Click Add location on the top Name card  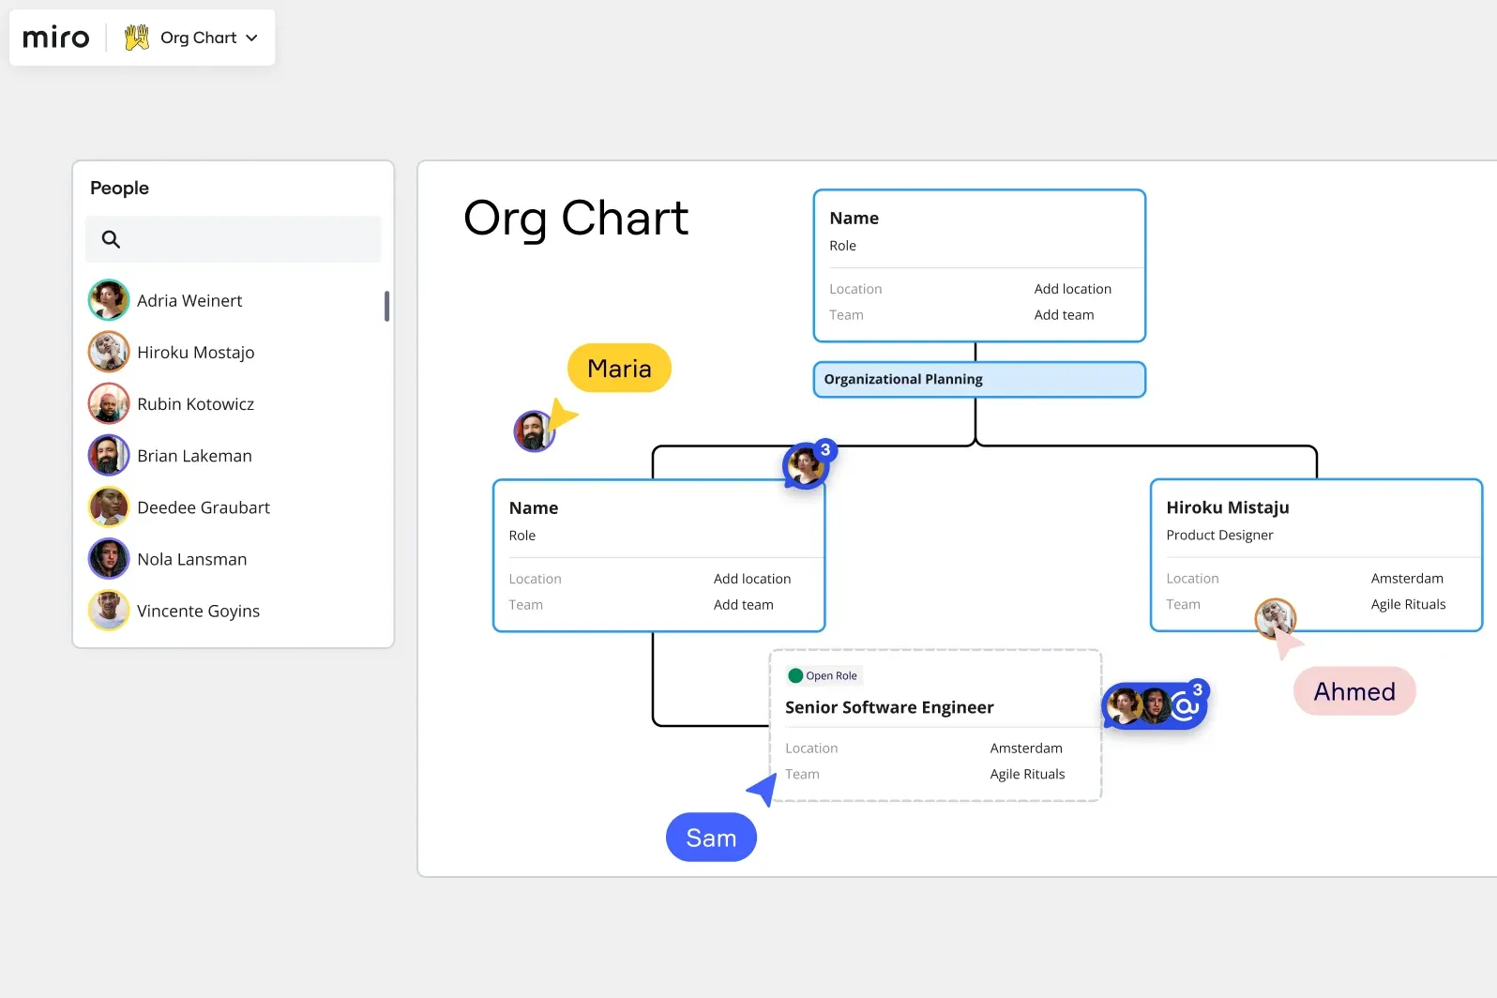pos(1072,289)
